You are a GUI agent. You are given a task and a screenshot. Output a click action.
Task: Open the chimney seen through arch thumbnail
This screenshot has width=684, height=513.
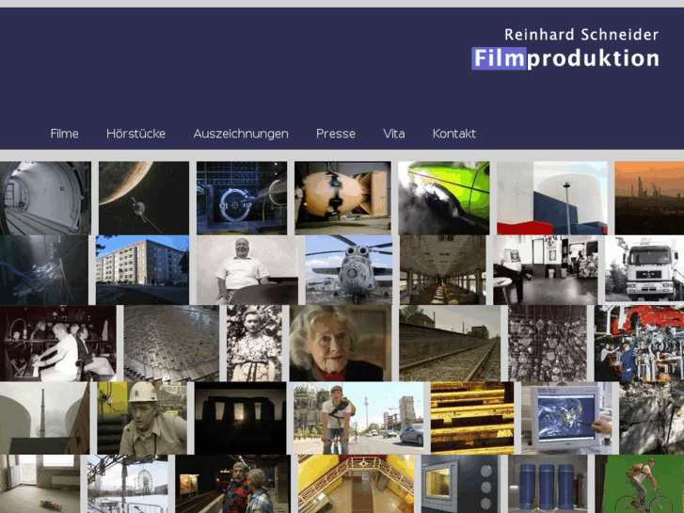pyautogui.click(x=45, y=418)
